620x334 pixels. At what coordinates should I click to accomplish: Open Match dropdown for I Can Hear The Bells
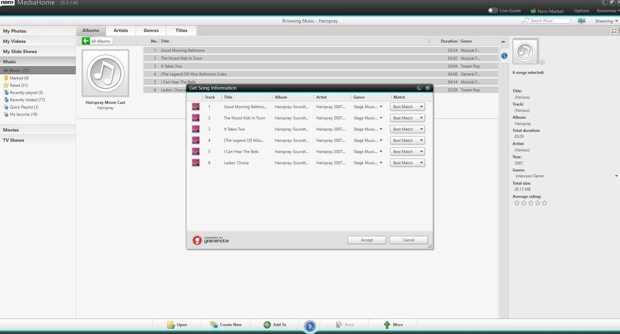(x=408, y=152)
